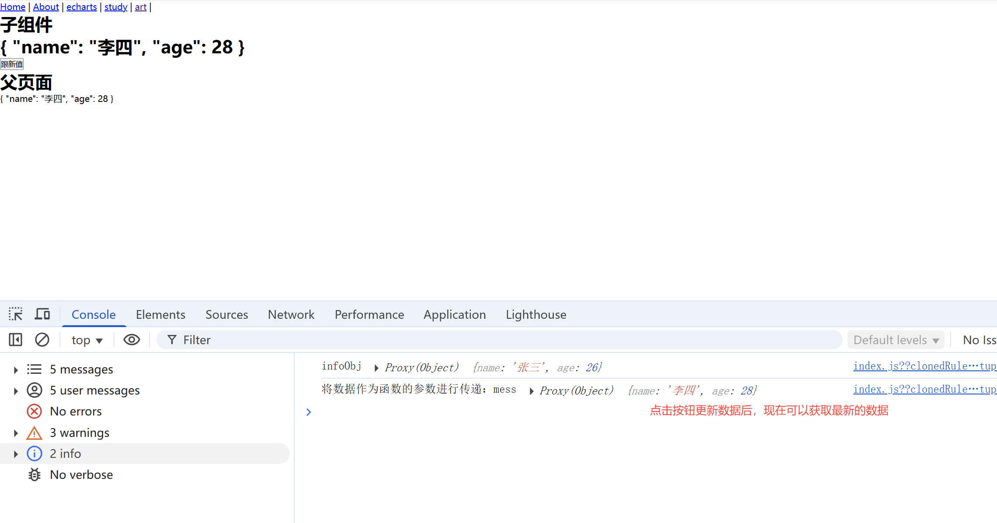Select the No verbose filter item
Image resolution: width=997 pixels, height=523 pixels.
81,475
